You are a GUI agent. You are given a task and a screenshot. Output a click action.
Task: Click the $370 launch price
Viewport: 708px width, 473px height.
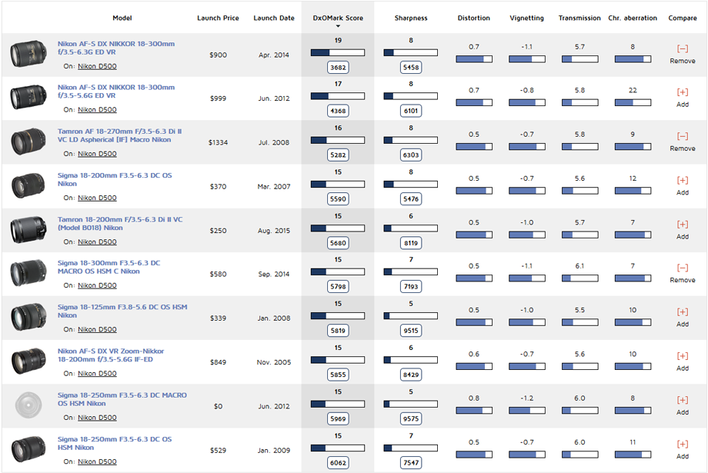coord(218,186)
